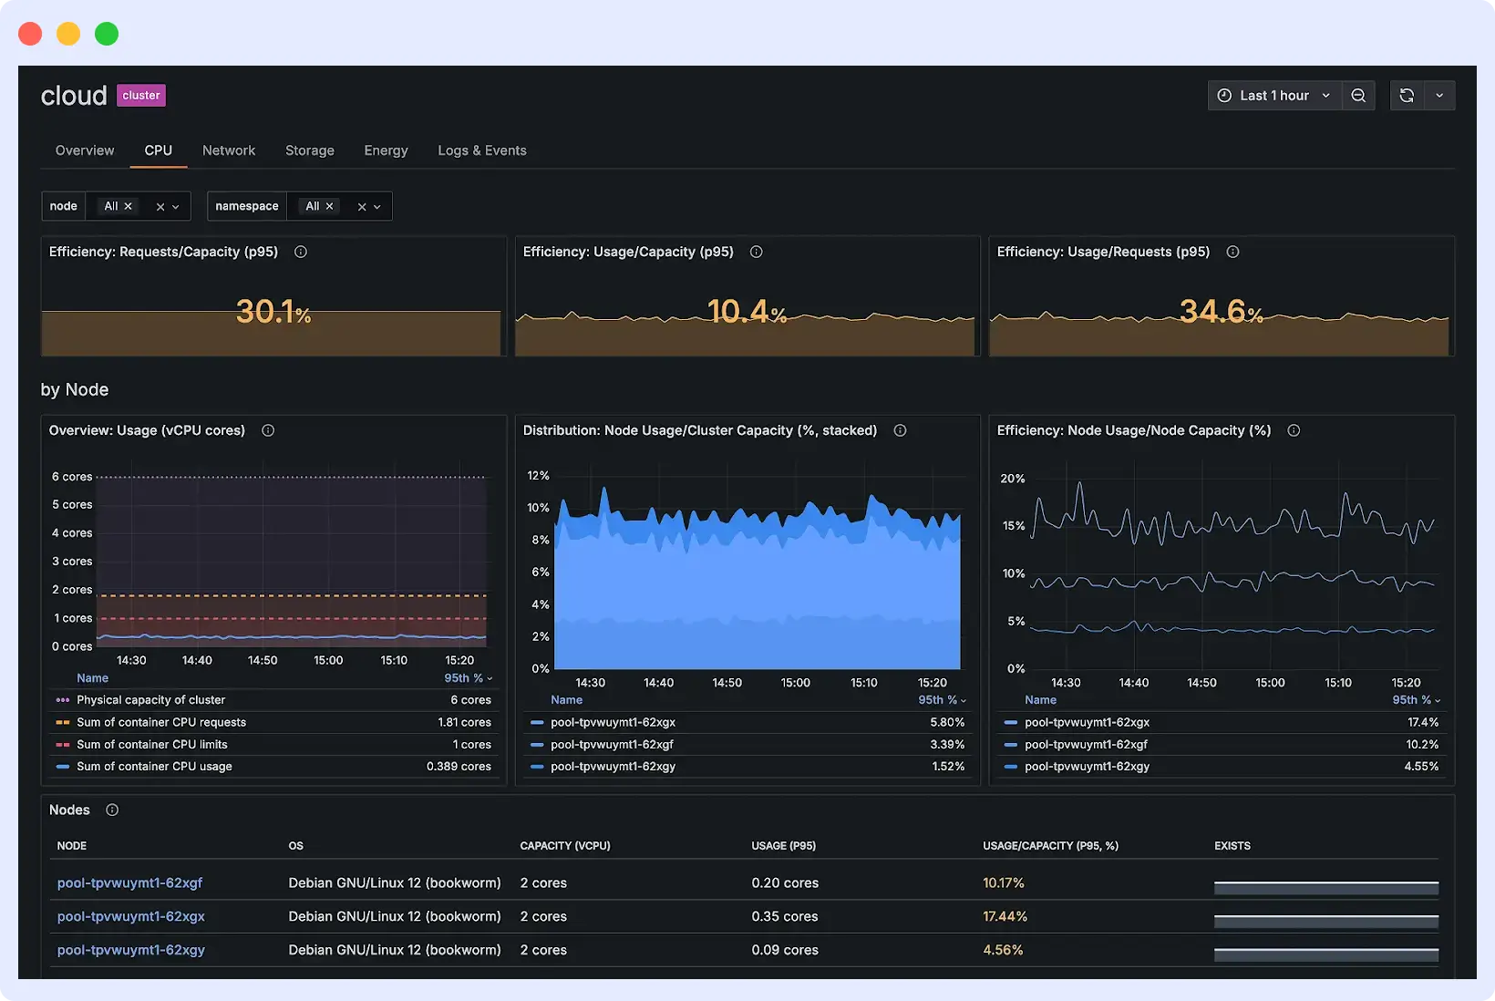Viewport: 1495px width, 1001px height.
Task: Open the pool-tpvwuymt1-62xgf node link
Action: tap(129, 882)
